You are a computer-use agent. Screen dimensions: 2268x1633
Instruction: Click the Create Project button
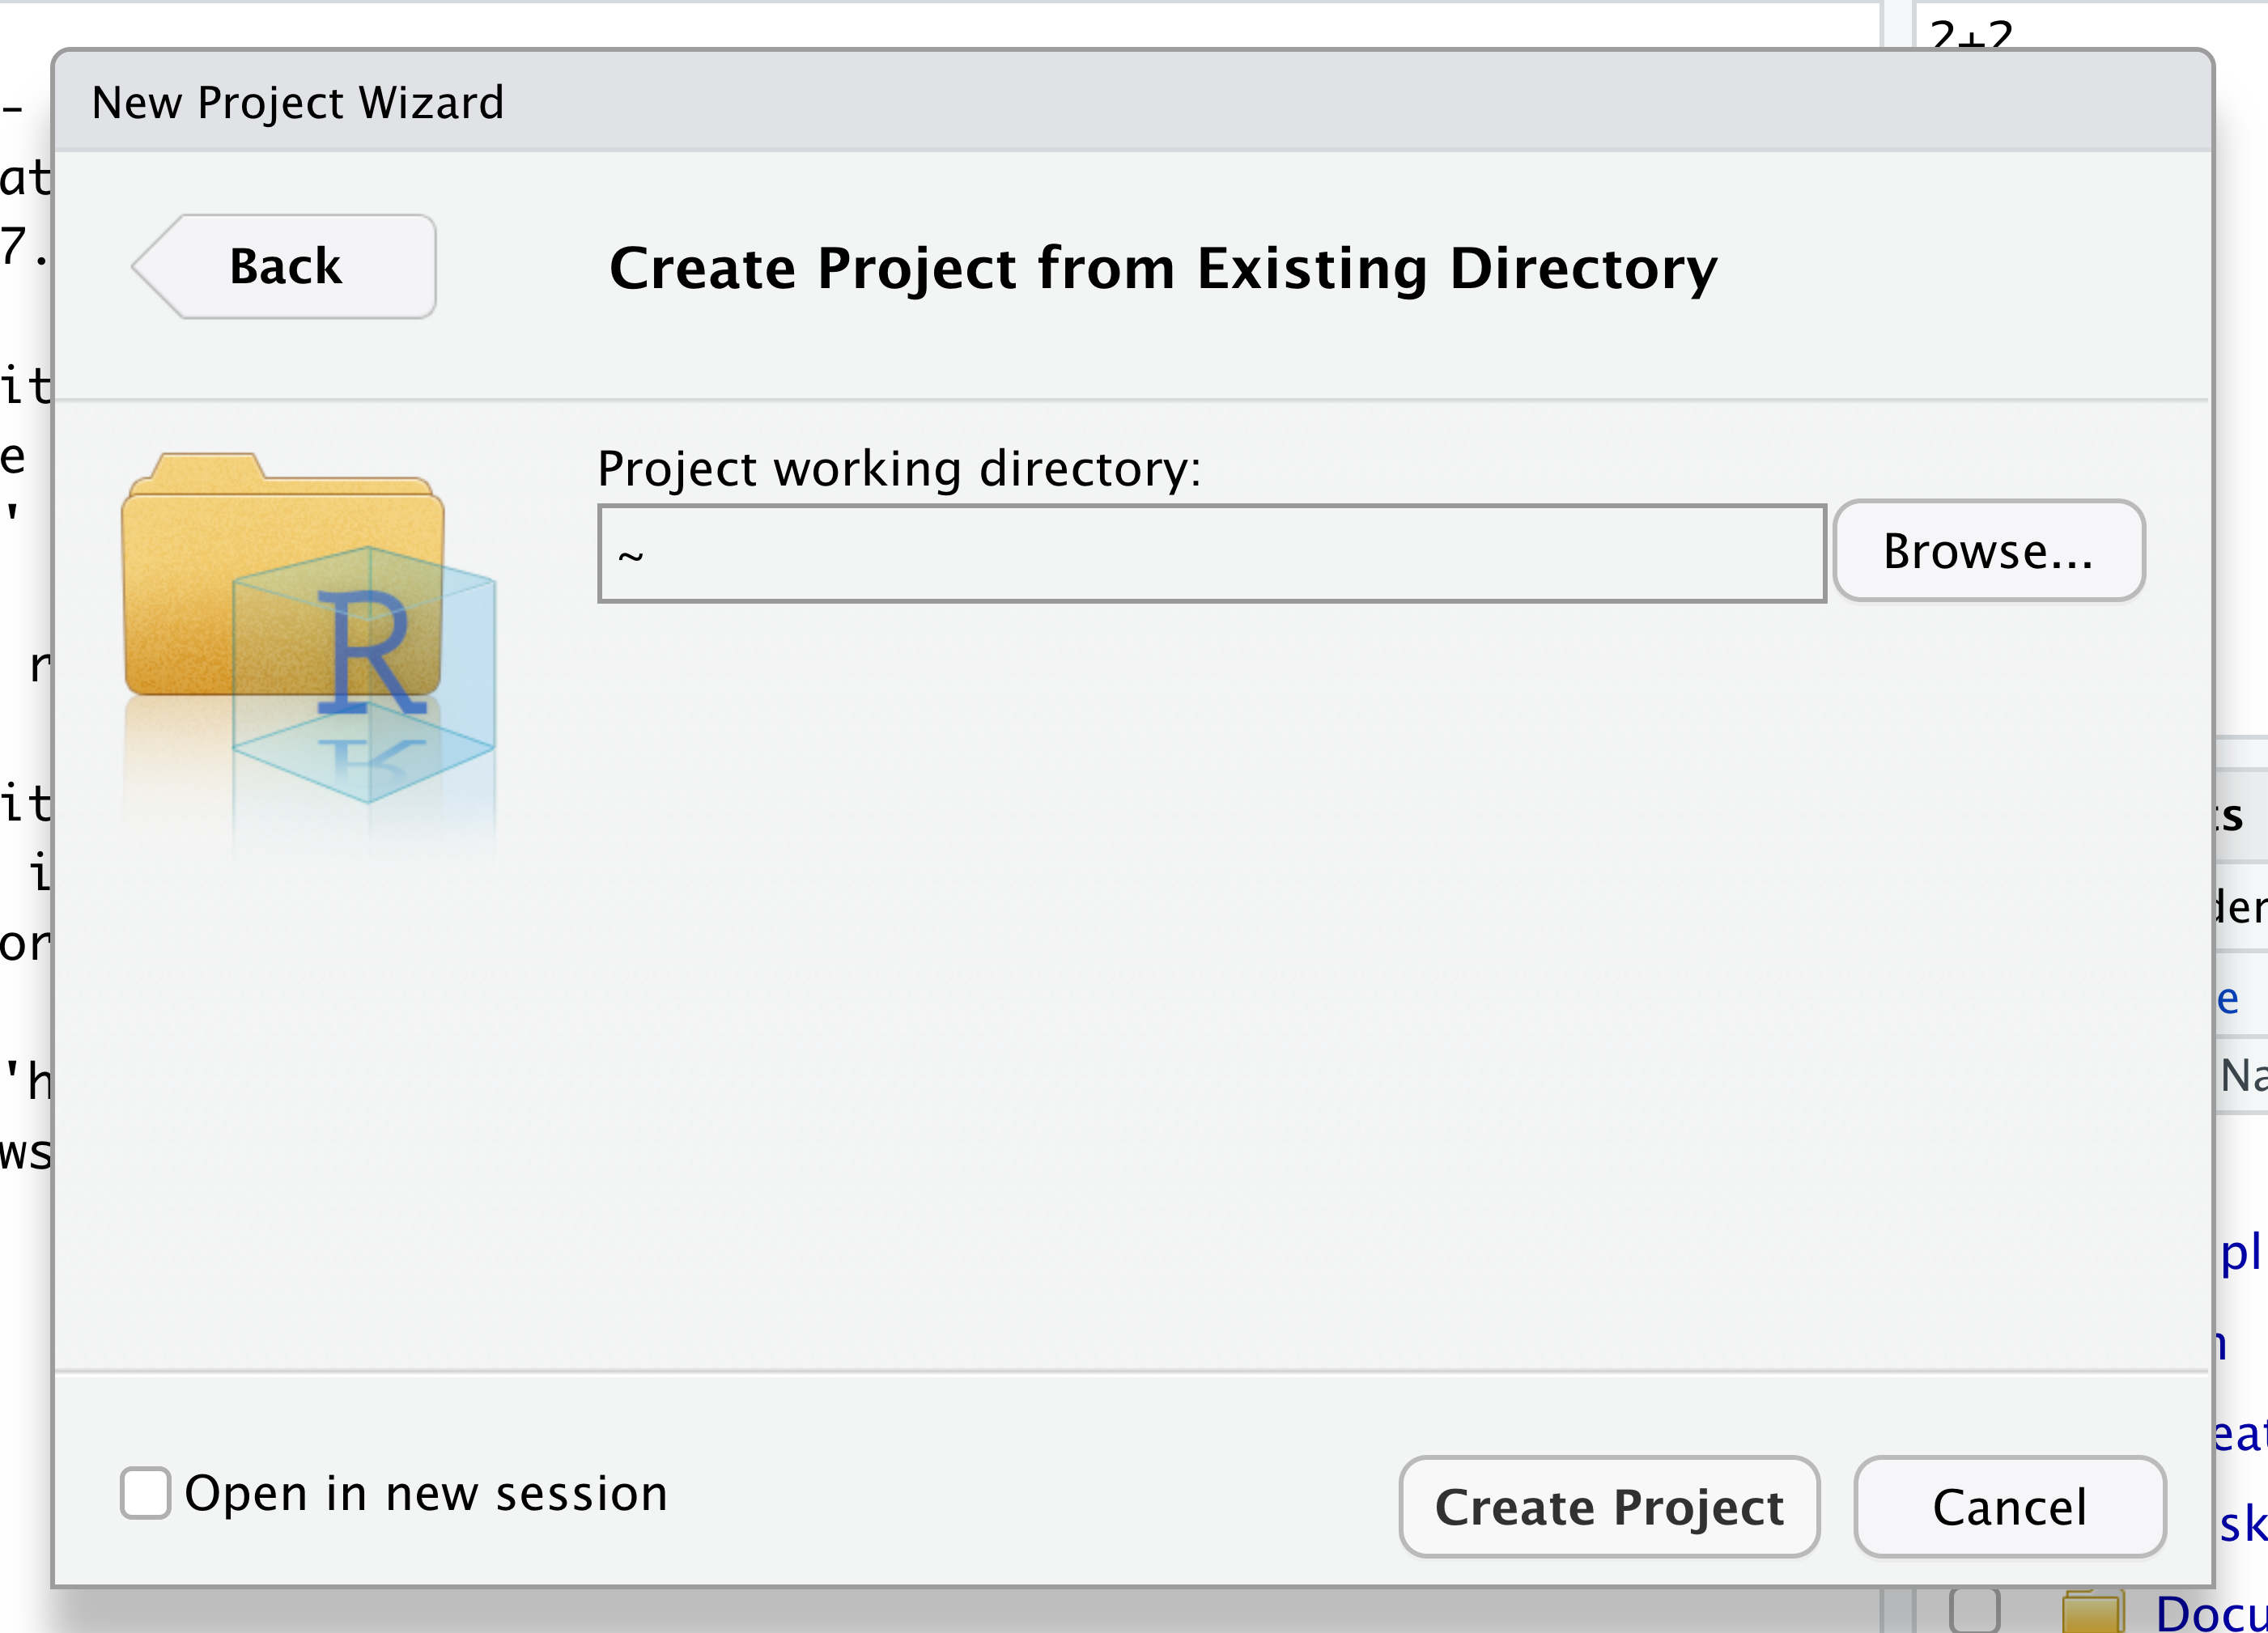pyautogui.click(x=1608, y=1506)
